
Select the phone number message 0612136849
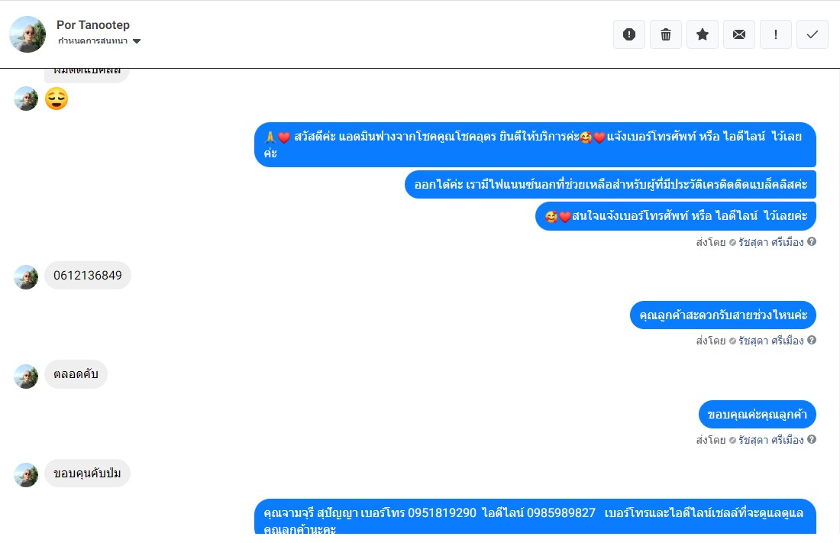pos(88,276)
